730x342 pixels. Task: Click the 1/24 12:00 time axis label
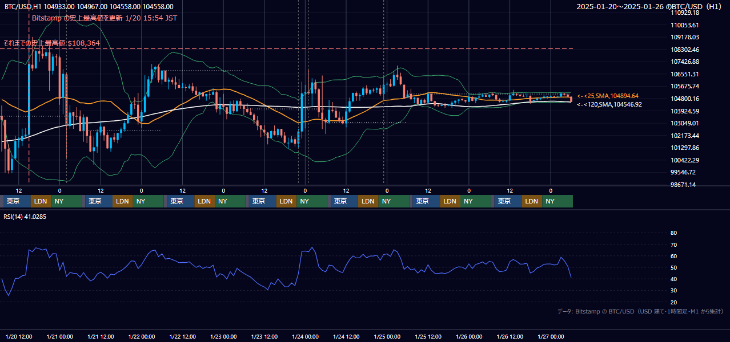(x=346, y=336)
